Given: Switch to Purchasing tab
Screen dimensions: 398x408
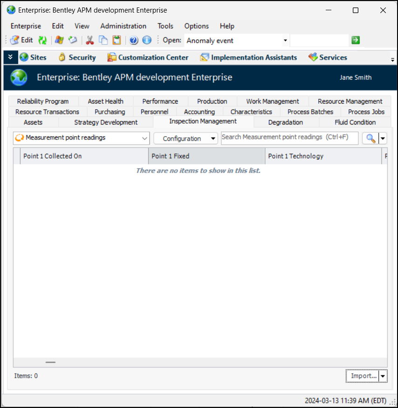Looking at the screenshot, I should (x=110, y=111).
